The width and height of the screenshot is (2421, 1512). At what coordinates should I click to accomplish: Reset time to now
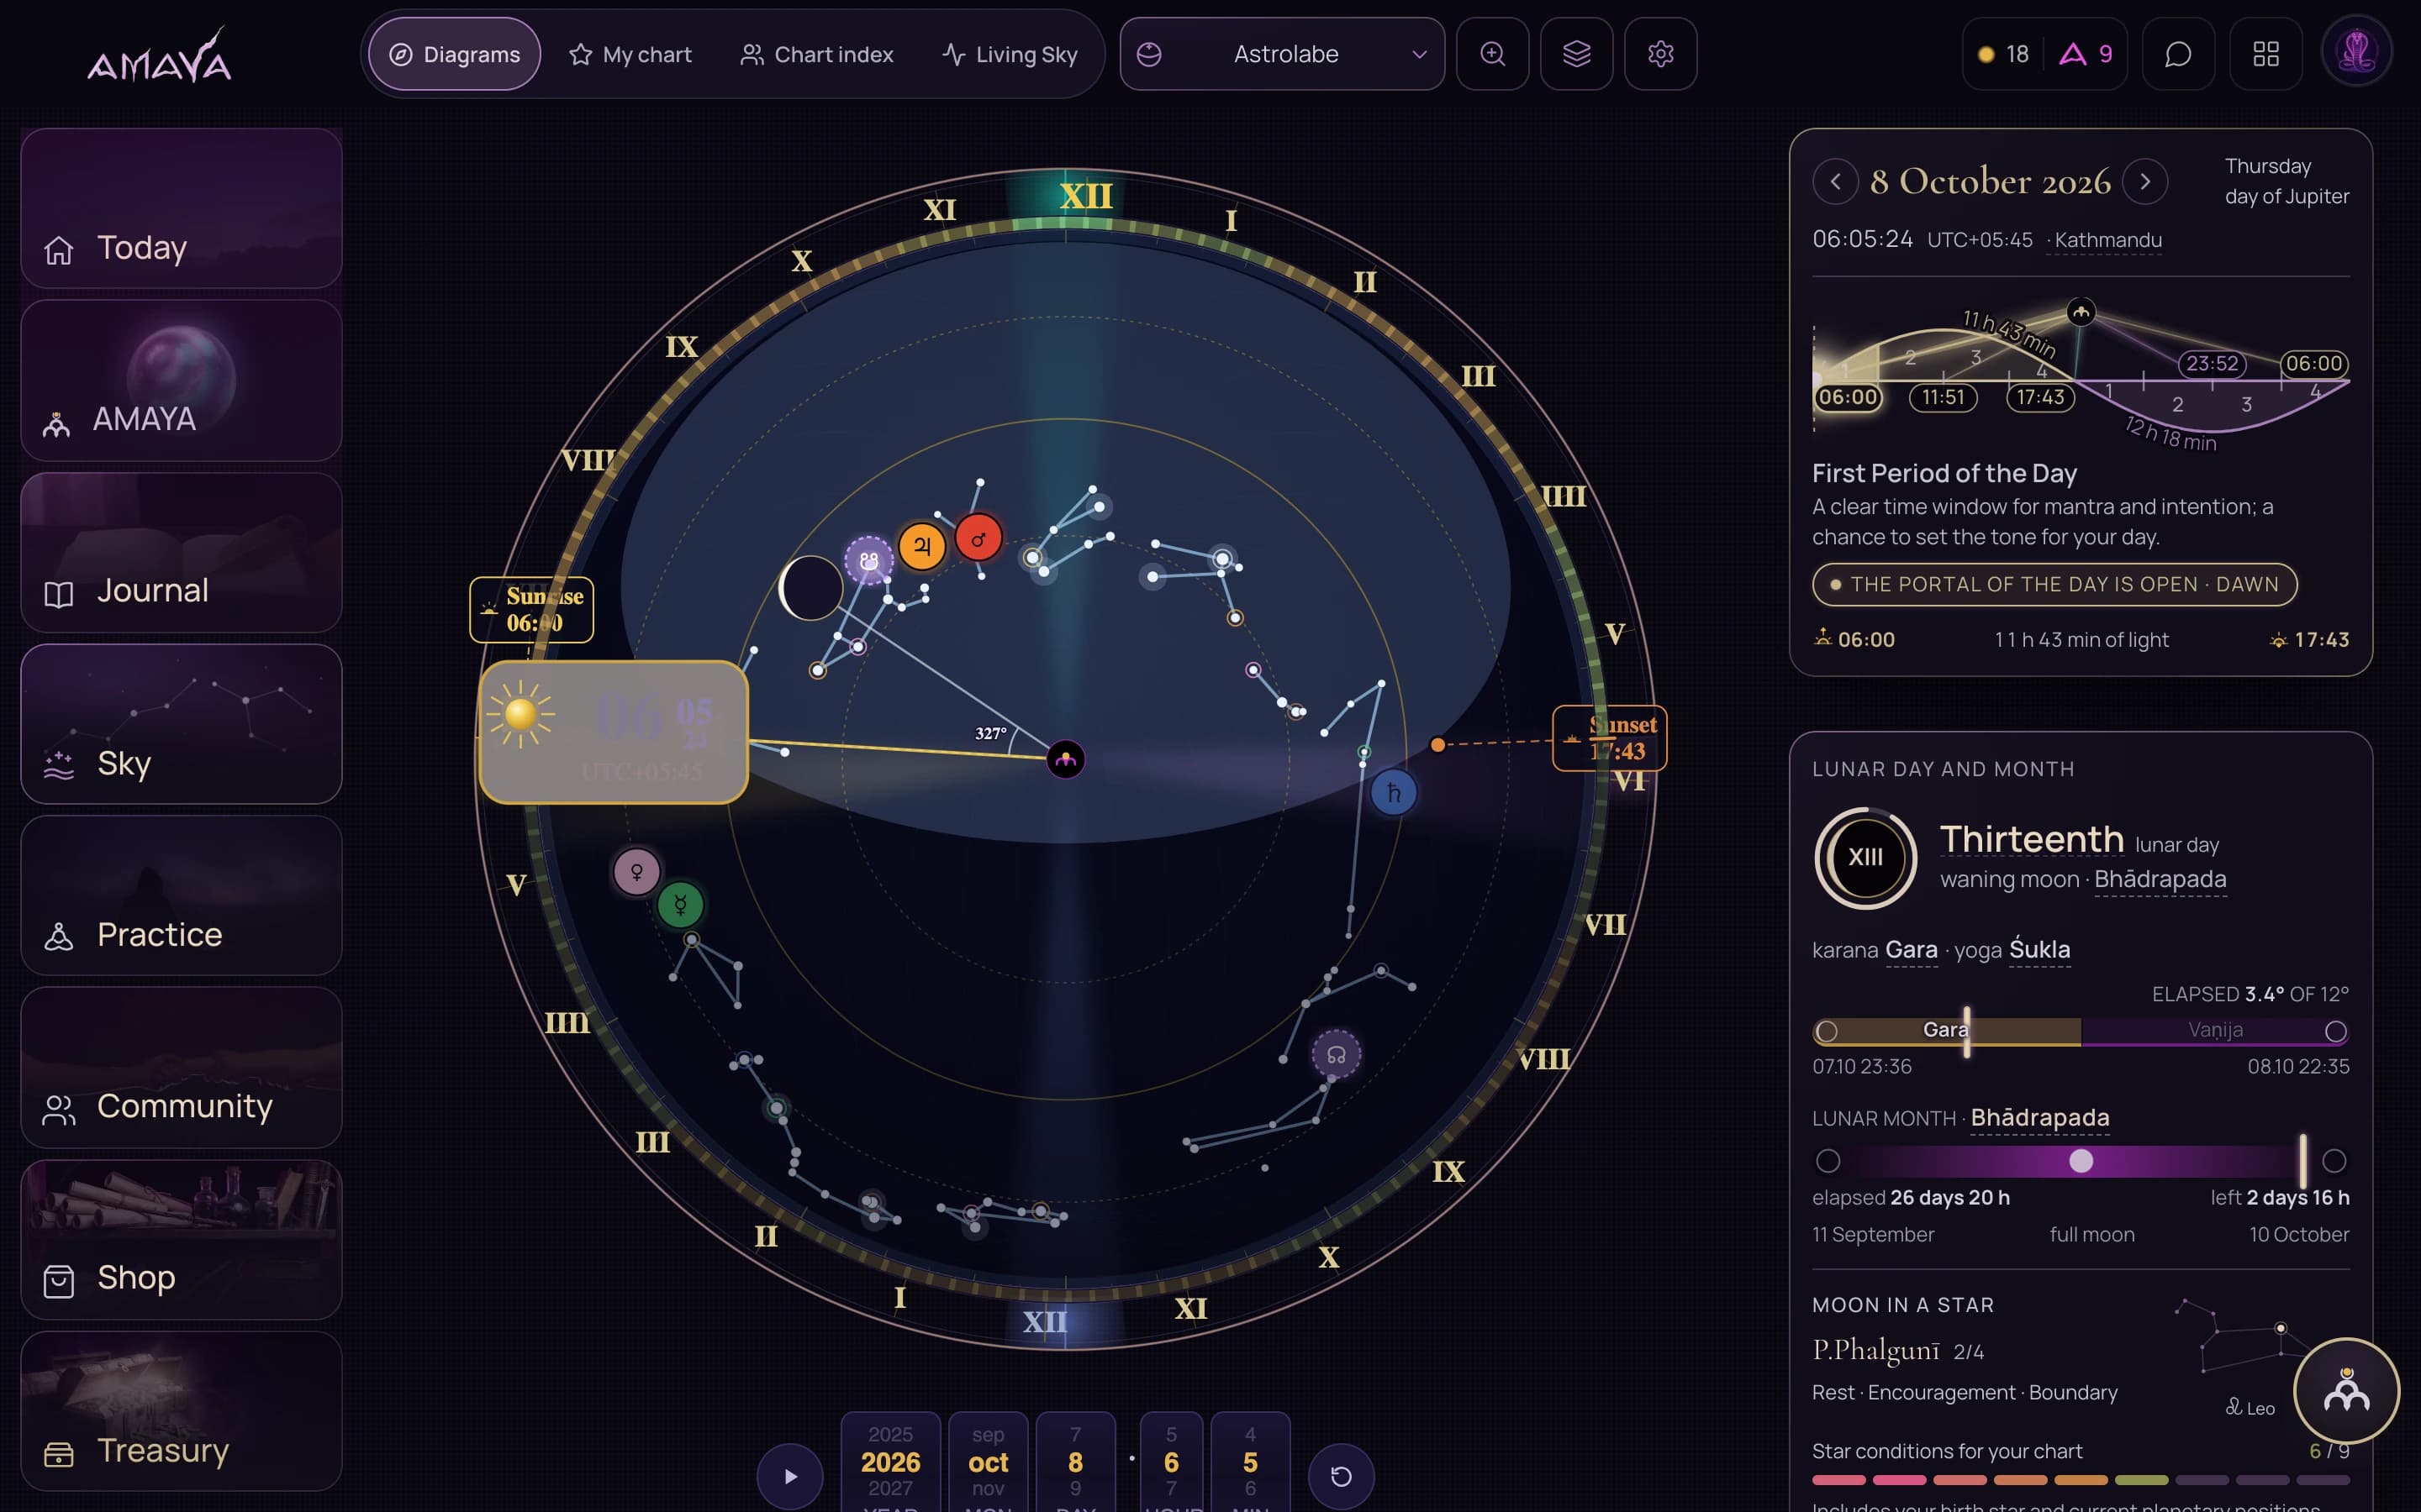1341,1476
